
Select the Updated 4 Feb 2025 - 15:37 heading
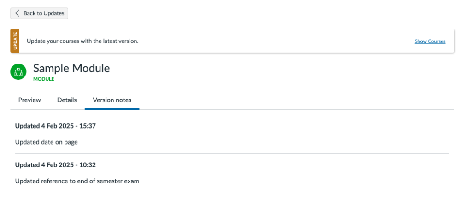pyautogui.click(x=55, y=126)
